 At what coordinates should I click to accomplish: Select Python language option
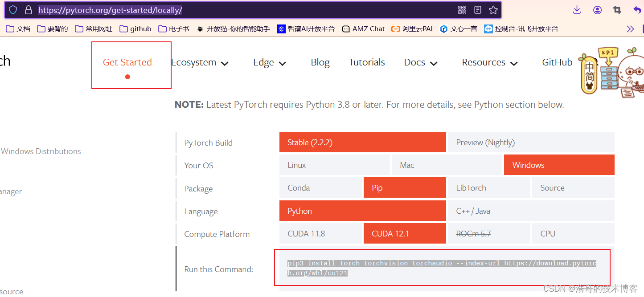[x=363, y=211]
